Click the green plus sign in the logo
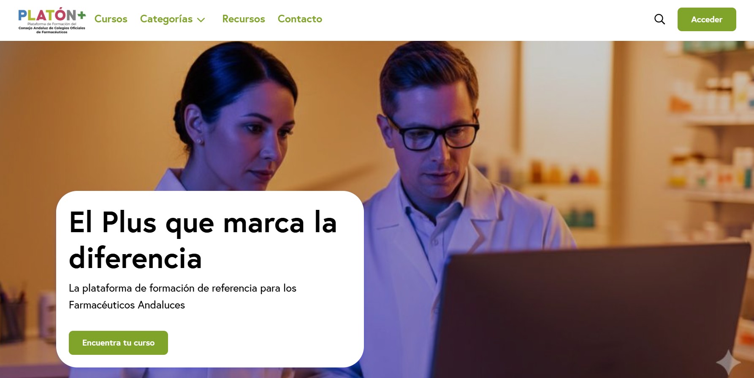The width and height of the screenshot is (754, 378). (x=81, y=15)
